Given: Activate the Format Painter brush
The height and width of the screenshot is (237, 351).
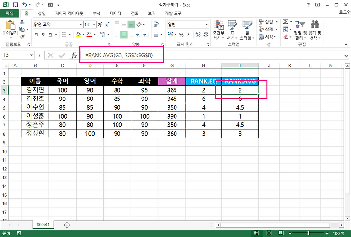Looking at the screenshot, I should (x=22, y=36).
